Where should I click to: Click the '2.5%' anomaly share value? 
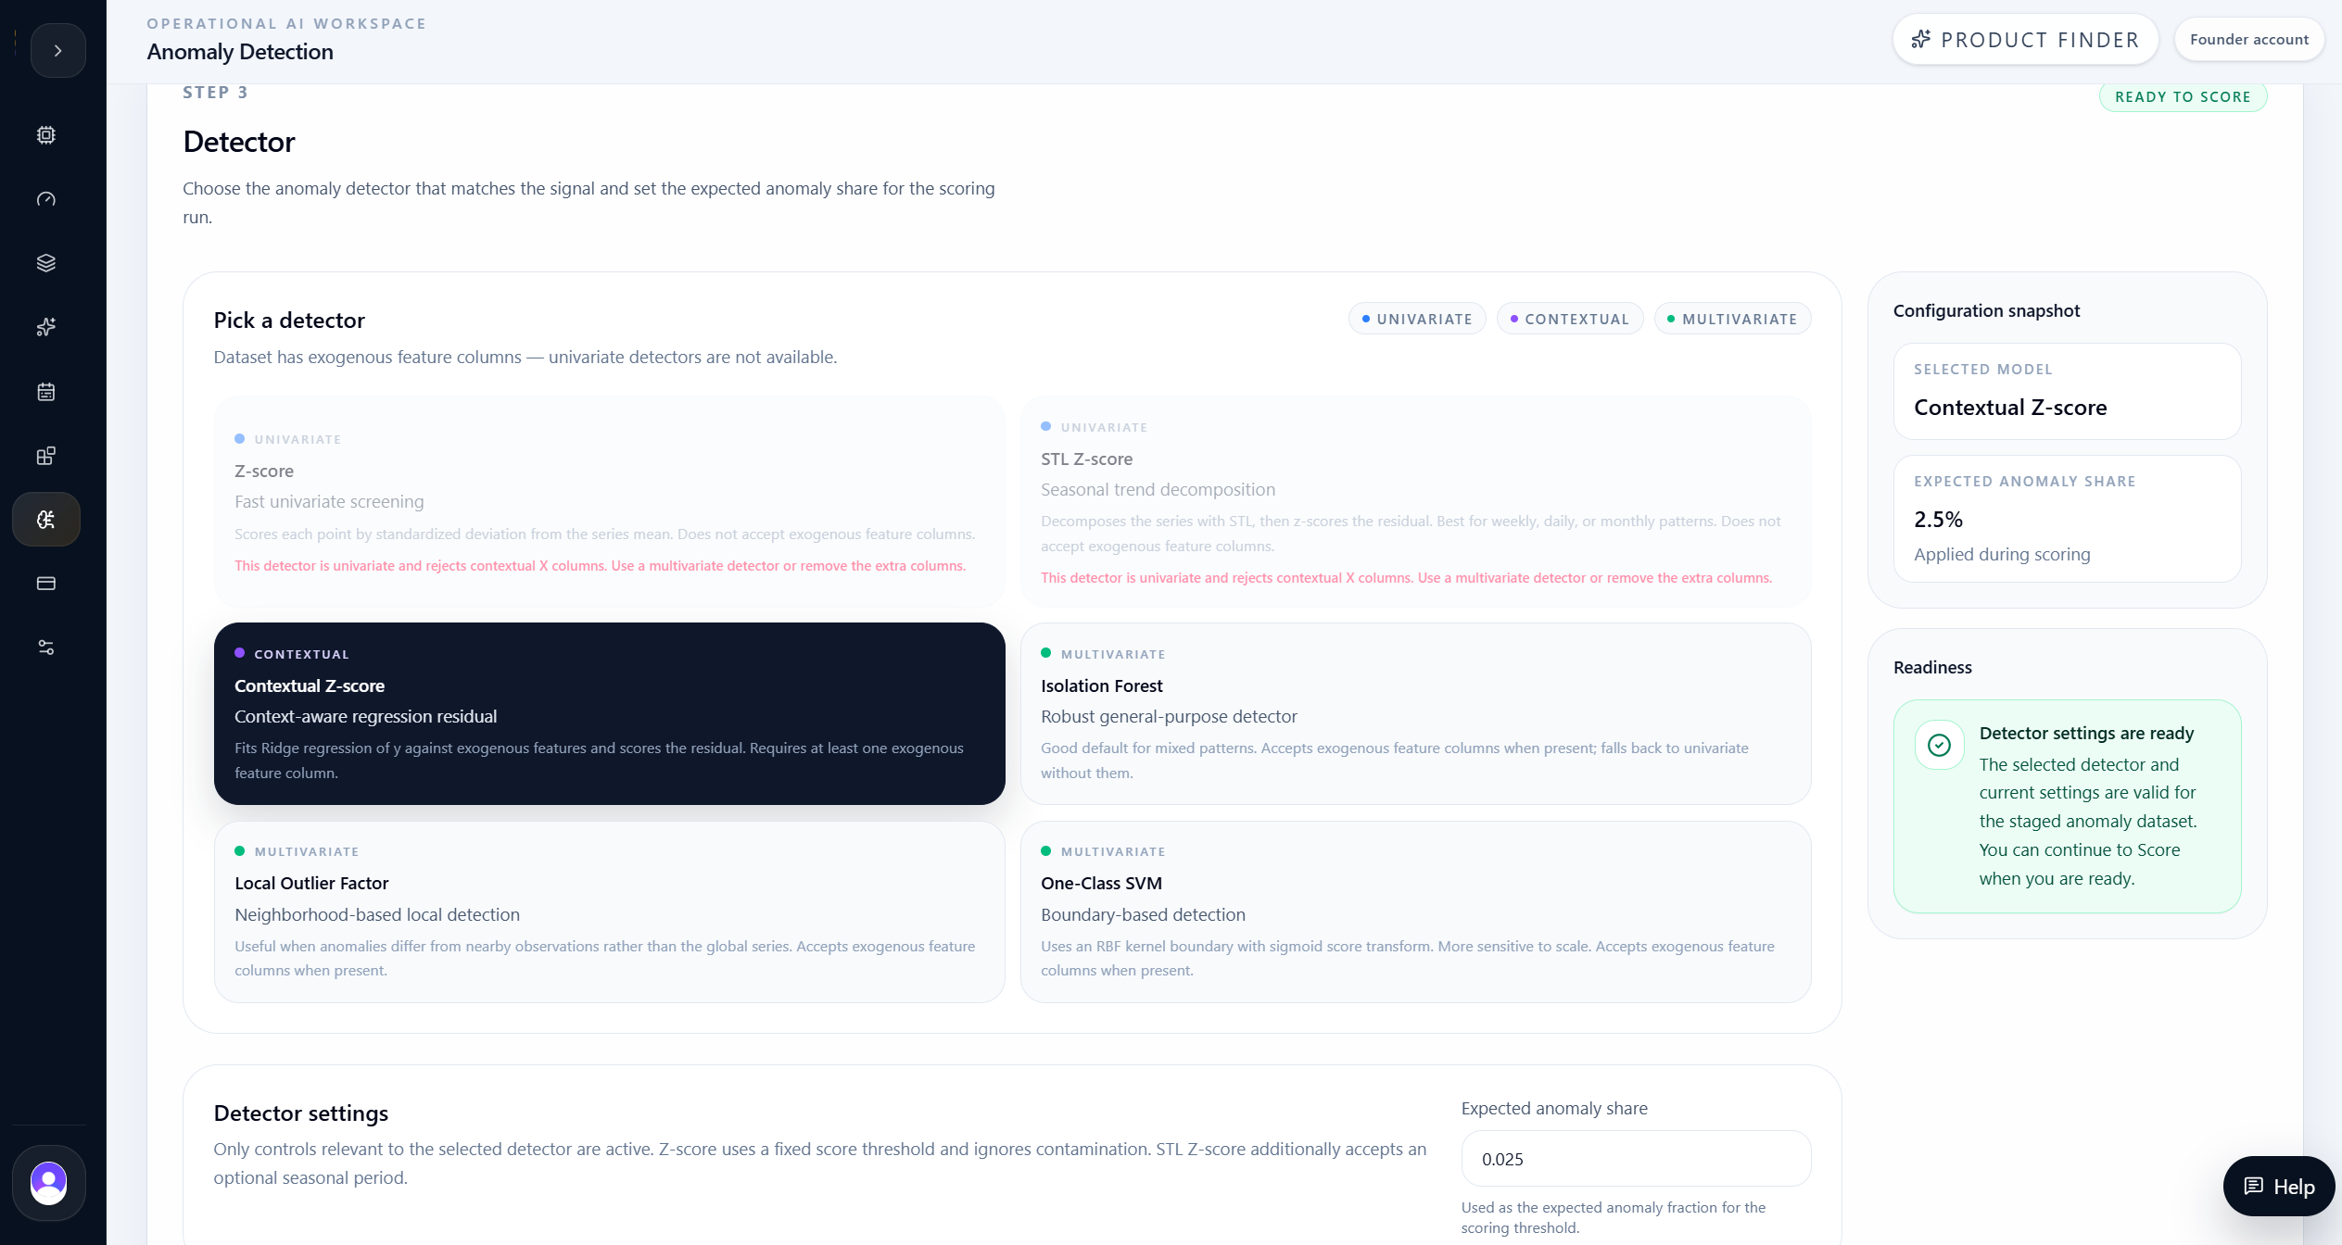point(1938,520)
